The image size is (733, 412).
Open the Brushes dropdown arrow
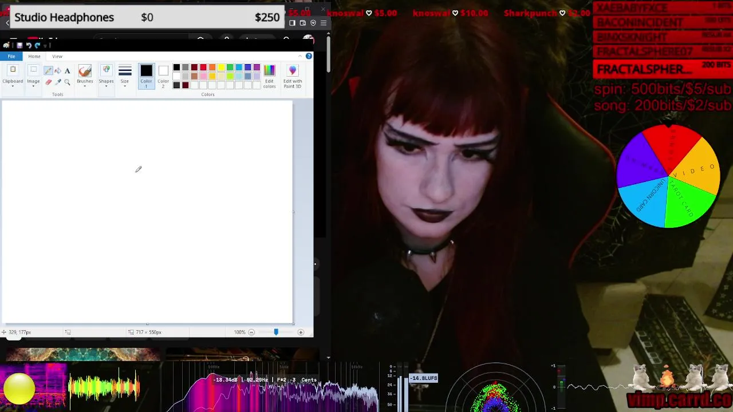[85, 86]
